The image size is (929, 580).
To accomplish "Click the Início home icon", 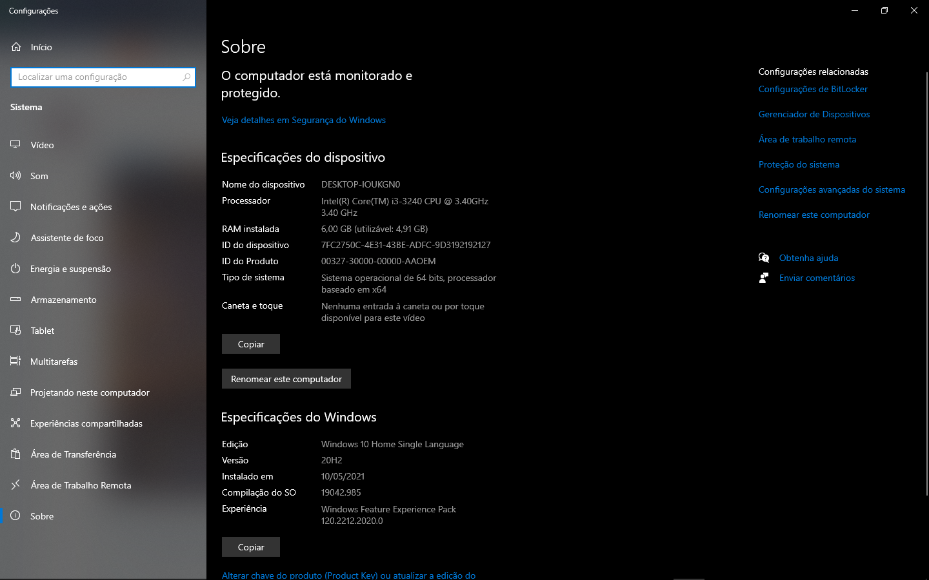I will pos(16,47).
